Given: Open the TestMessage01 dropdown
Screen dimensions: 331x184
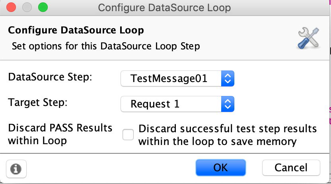Looking at the screenshot, I should coord(171,79).
